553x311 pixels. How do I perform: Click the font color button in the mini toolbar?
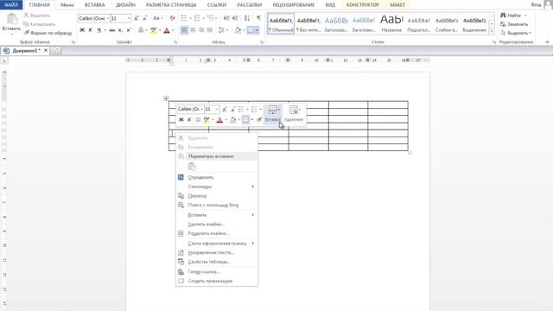[219, 120]
